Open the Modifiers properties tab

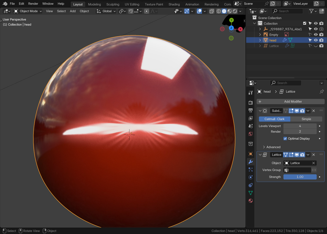tap(251, 162)
